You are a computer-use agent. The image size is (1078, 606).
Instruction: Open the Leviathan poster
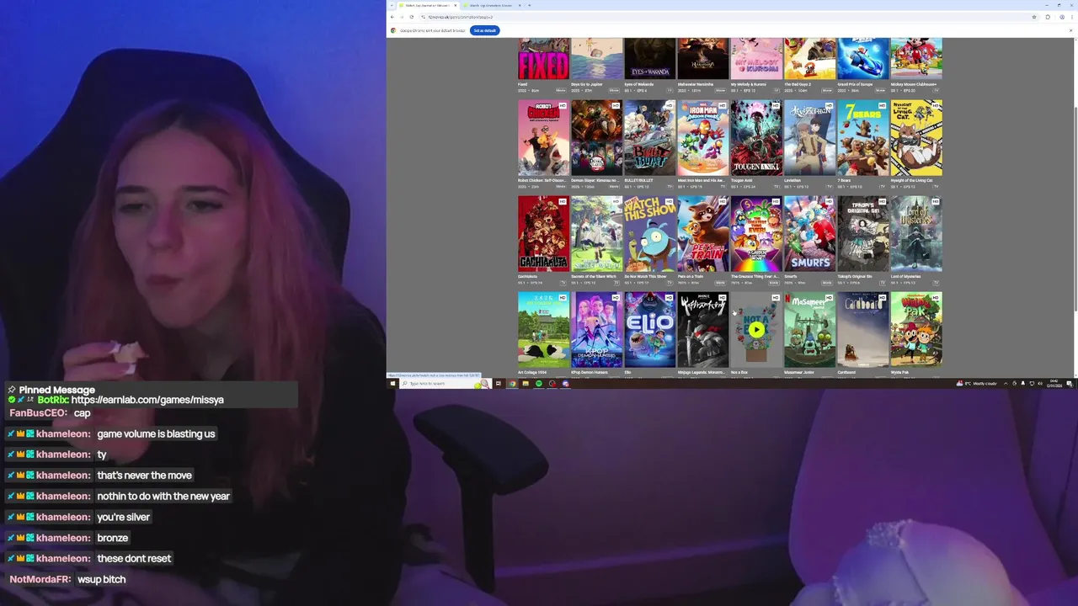point(809,138)
